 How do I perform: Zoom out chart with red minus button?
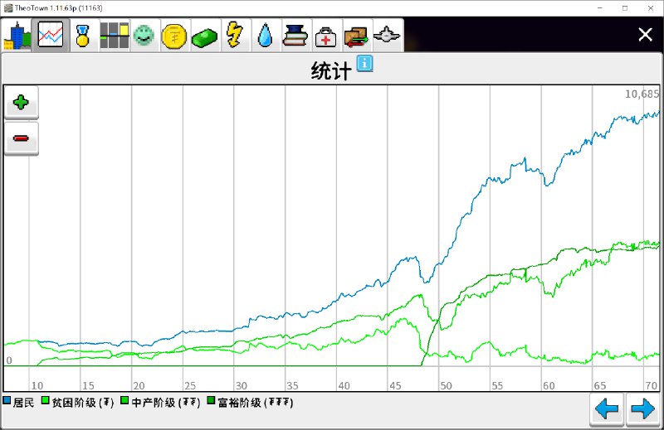[x=22, y=138]
